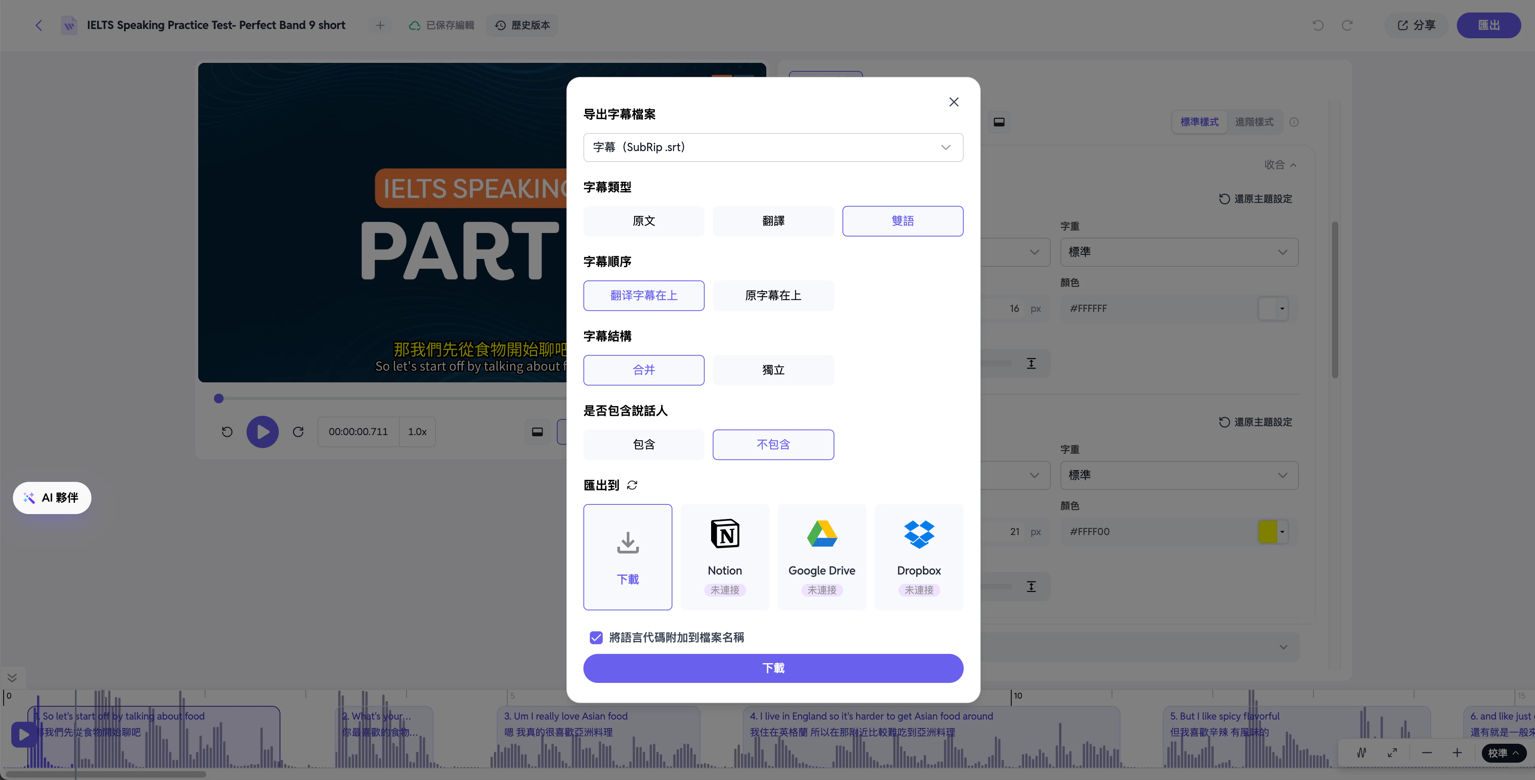Select 包含 speaker option

[x=643, y=444]
